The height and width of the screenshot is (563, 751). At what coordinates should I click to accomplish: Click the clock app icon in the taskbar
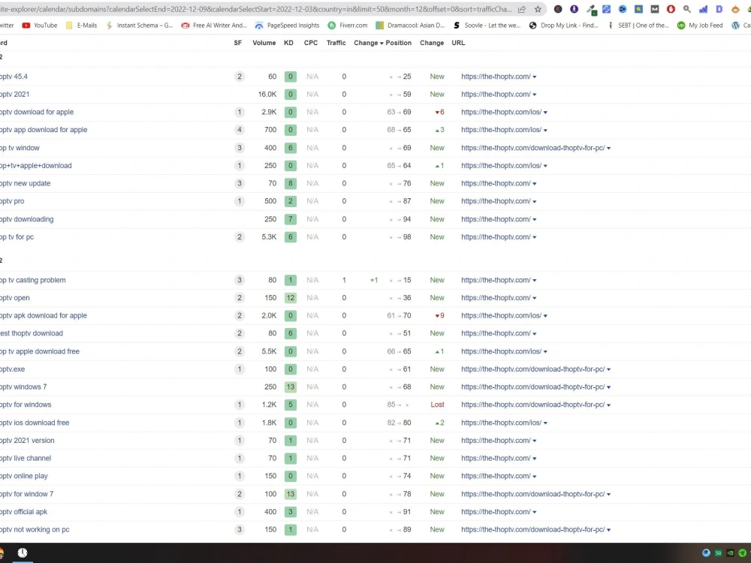pos(23,552)
